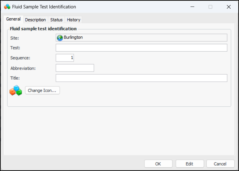Image resolution: width=239 pixels, height=171 pixels.
Task: Click the Edit button
Action: click(x=190, y=164)
